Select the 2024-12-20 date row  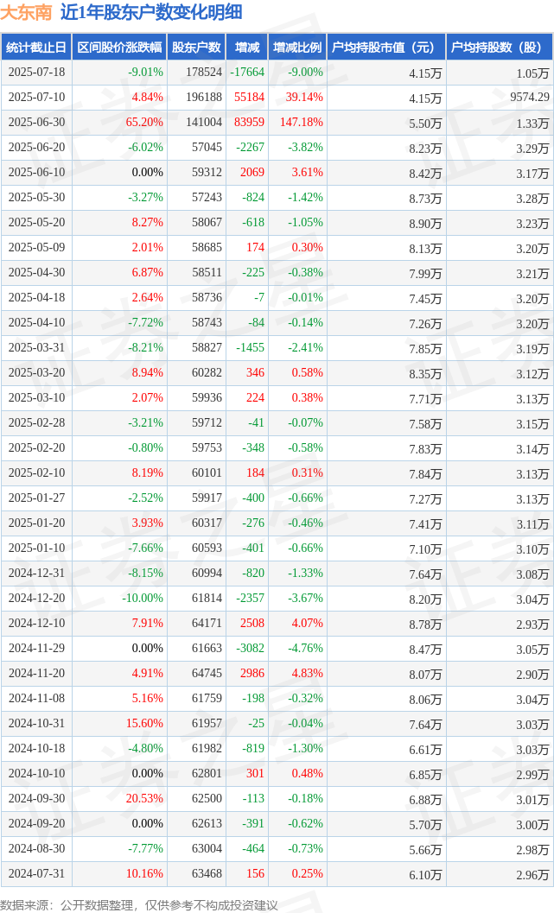pos(277,598)
